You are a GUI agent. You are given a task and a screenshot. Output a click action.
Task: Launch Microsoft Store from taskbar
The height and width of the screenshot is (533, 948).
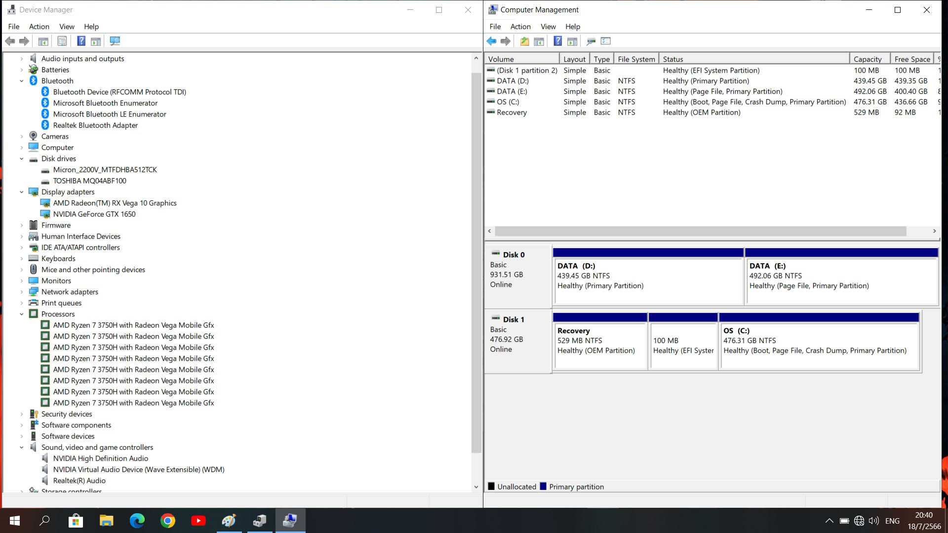point(76,521)
